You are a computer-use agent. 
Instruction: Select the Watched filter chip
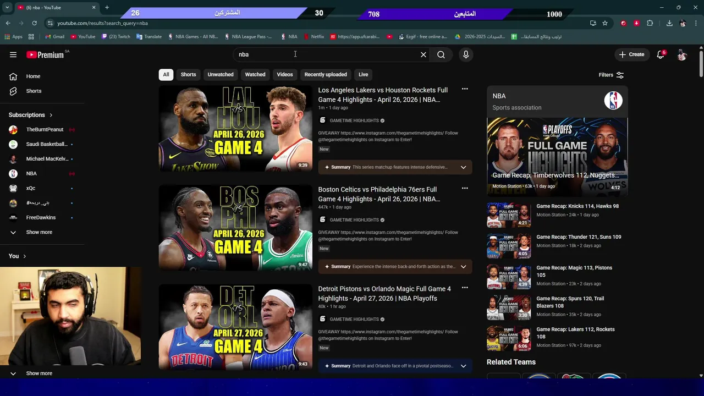255,74
